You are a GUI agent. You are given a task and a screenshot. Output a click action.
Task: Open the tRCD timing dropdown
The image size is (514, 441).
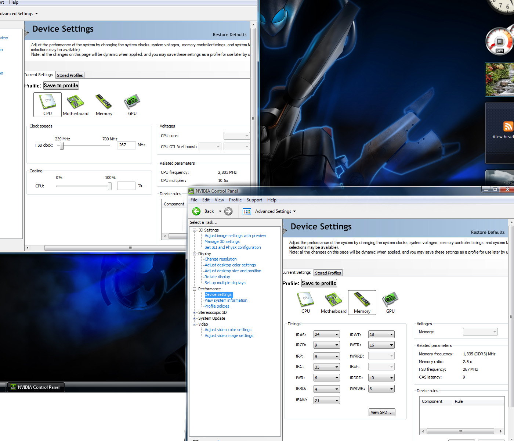[326, 345]
